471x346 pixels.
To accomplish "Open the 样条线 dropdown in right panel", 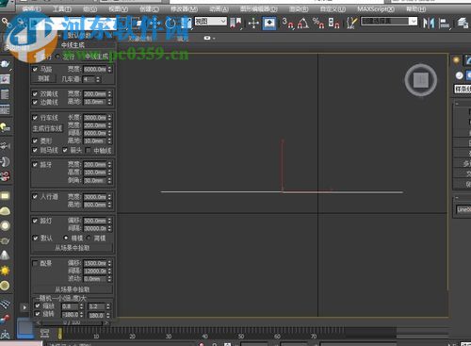I will coord(463,89).
